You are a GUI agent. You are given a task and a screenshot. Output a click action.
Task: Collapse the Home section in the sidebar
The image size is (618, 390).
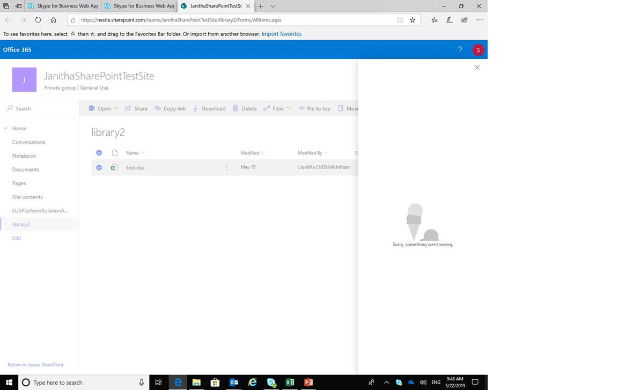pos(5,128)
